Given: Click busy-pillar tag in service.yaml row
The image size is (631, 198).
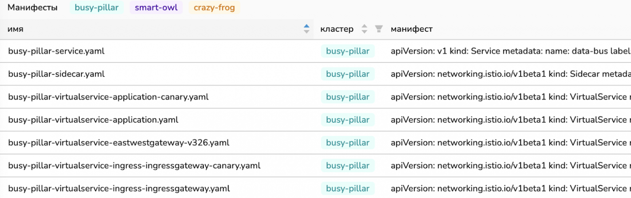Looking at the screenshot, I should tap(348, 51).
